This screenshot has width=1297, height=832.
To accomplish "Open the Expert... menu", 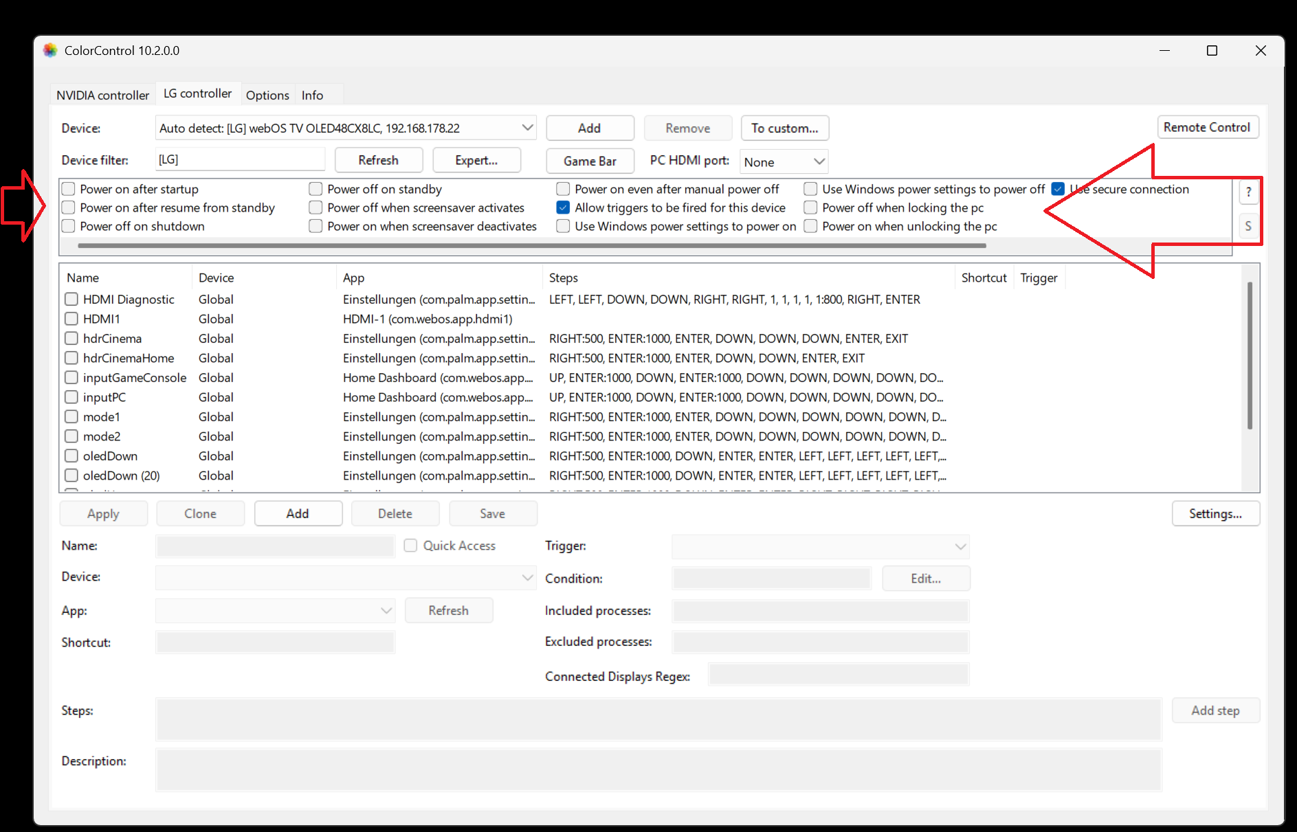I will coord(477,160).
